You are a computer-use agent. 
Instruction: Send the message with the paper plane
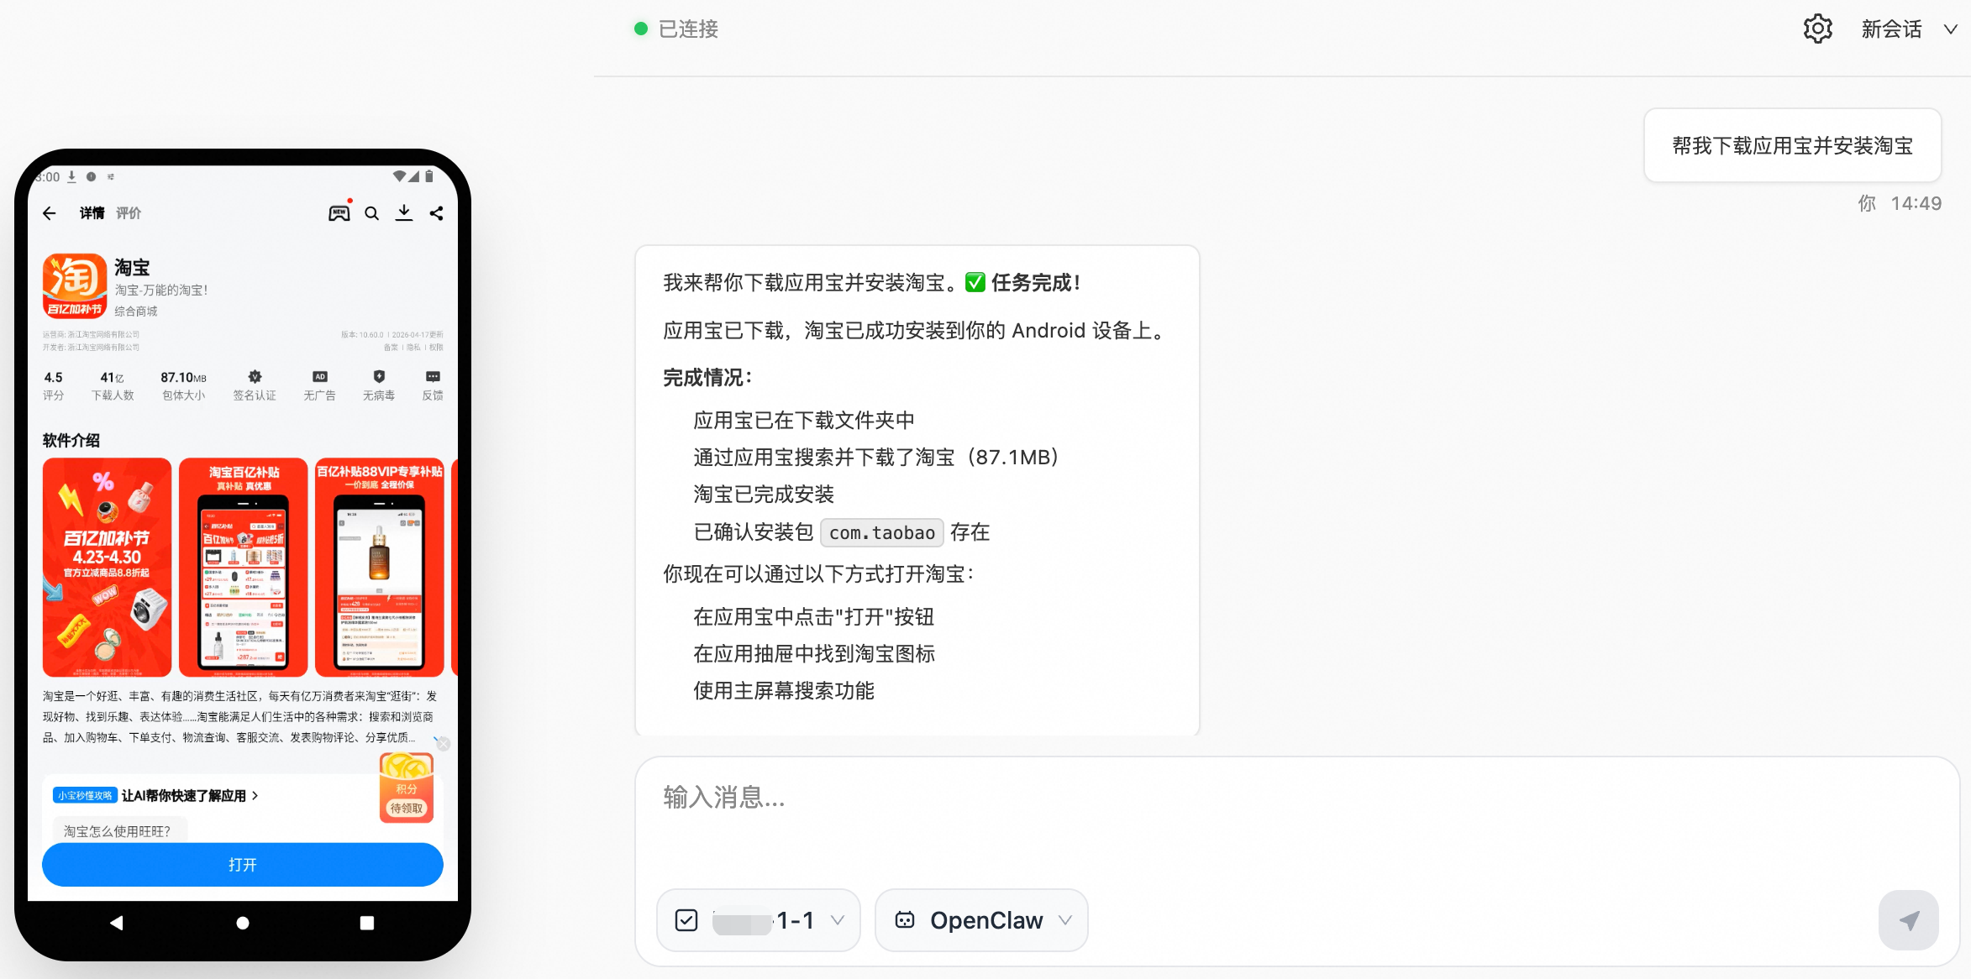(1909, 920)
